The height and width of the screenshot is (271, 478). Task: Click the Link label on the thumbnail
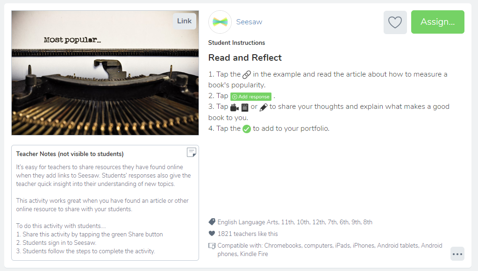pyautogui.click(x=185, y=21)
